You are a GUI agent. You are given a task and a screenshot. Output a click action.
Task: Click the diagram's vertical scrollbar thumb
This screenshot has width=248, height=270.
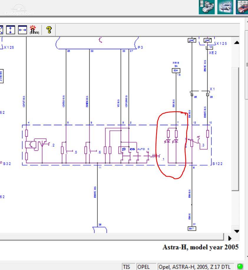point(235,129)
